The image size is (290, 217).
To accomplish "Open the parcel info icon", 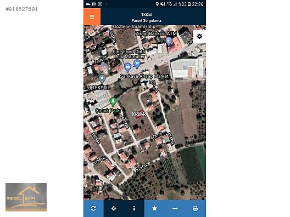I will pyautogui.click(x=134, y=209).
